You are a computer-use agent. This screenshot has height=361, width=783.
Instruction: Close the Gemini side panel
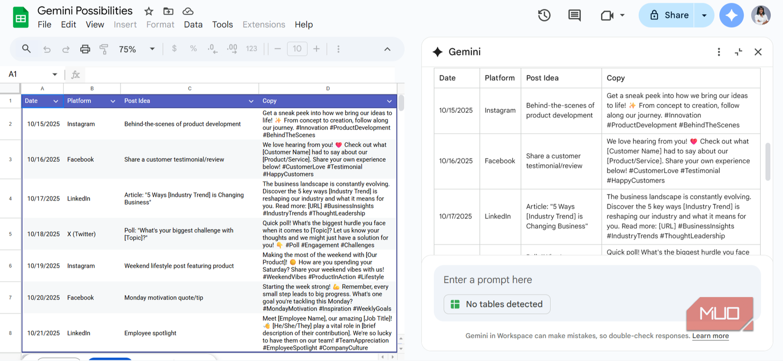[x=758, y=52]
